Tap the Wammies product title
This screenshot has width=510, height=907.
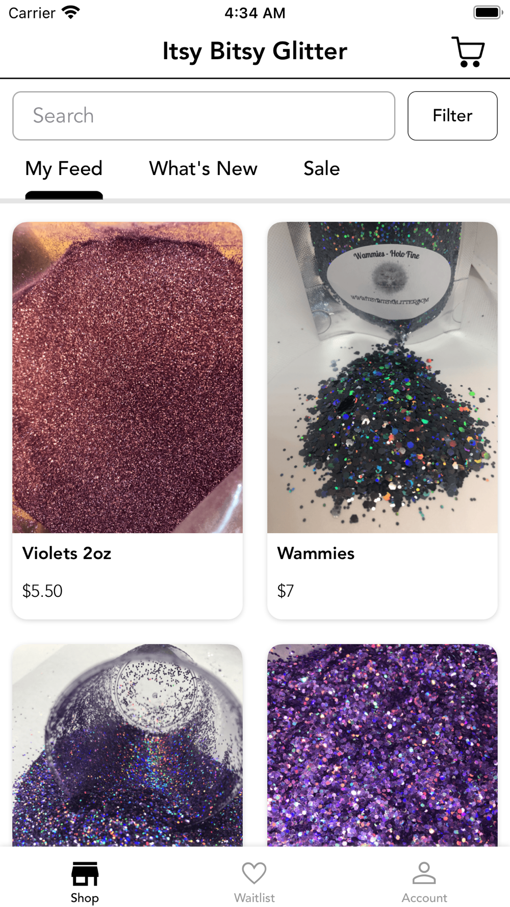pyautogui.click(x=316, y=553)
